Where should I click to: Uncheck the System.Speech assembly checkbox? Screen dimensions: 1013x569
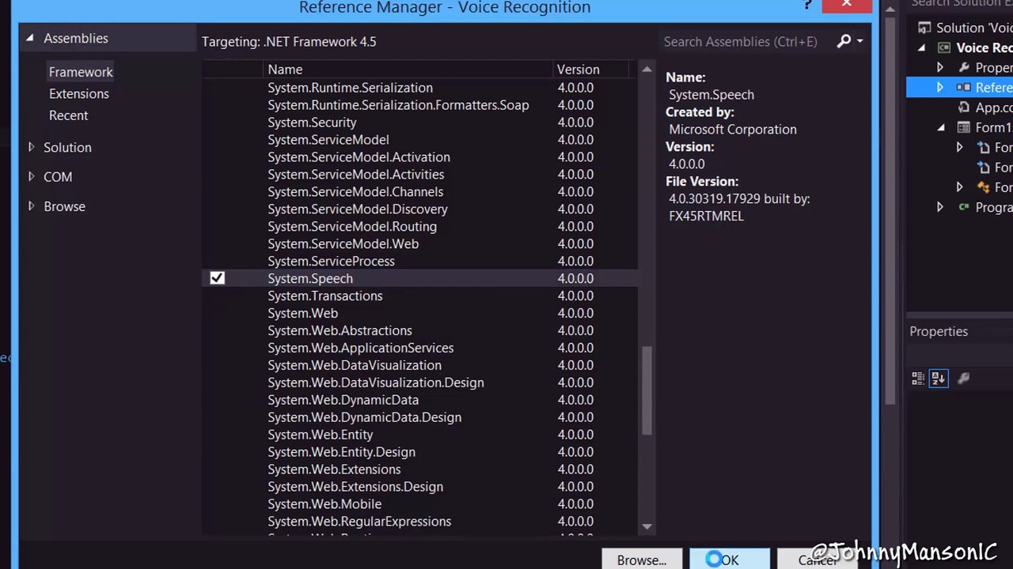coord(217,278)
